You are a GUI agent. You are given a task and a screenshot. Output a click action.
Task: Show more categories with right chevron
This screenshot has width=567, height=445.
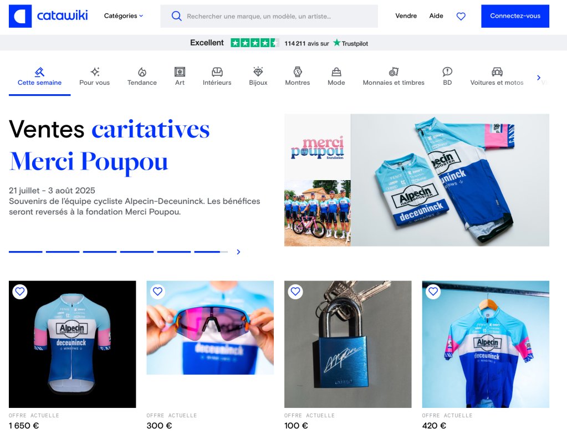(538, 78)
